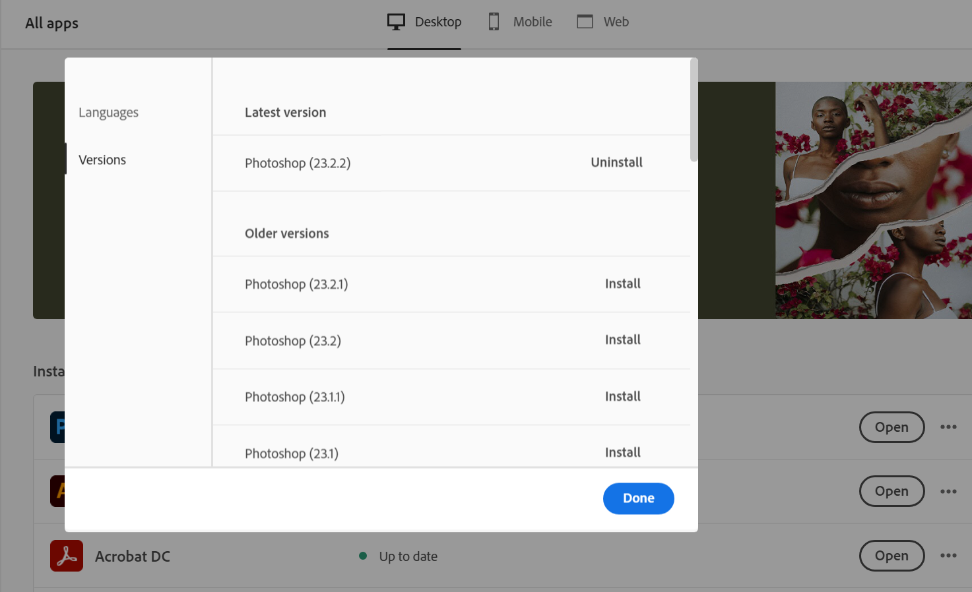Select Versions in the dialog sidebar
This screenshot has height=592, width=972.
click(102, 159)
